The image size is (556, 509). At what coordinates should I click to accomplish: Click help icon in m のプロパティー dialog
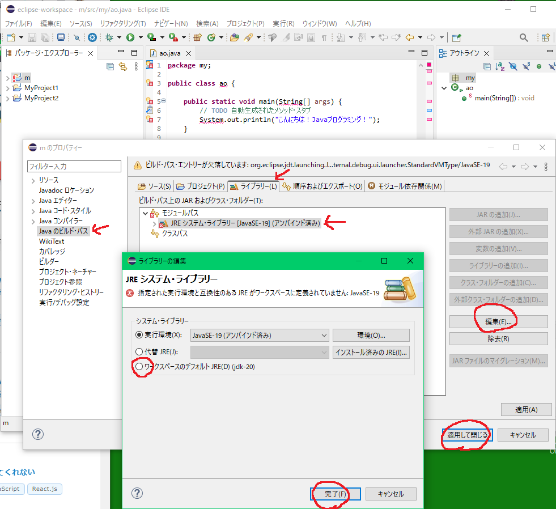38,434
